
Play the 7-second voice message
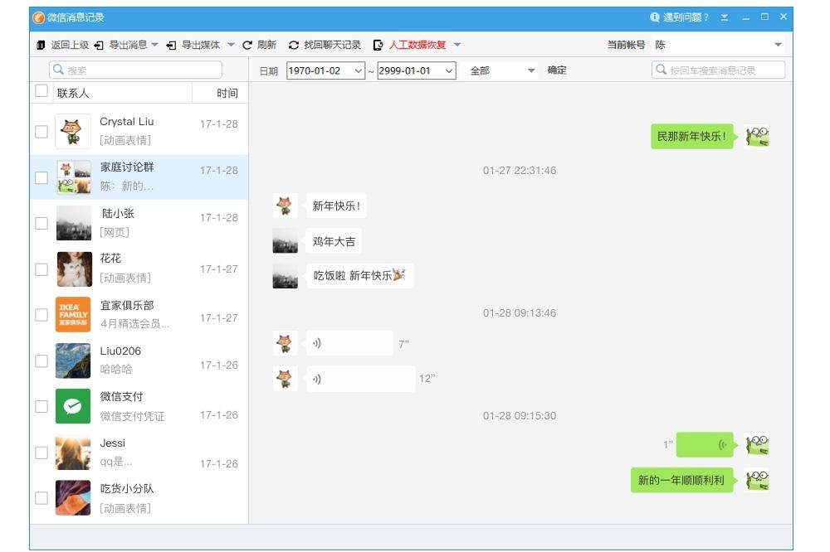point(350,343)
